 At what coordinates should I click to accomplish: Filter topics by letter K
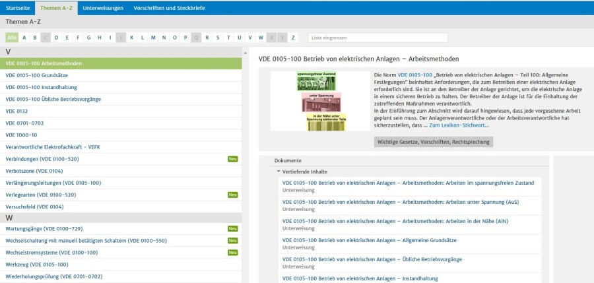[x=131, y=38]
